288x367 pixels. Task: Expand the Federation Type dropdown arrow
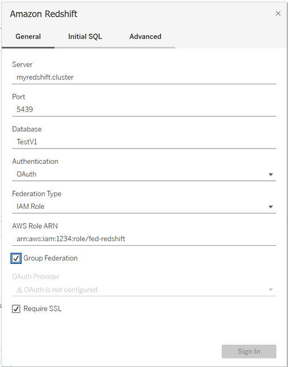point(271,207)
